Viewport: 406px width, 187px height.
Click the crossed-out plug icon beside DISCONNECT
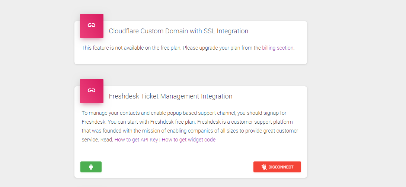coord(264,167)
